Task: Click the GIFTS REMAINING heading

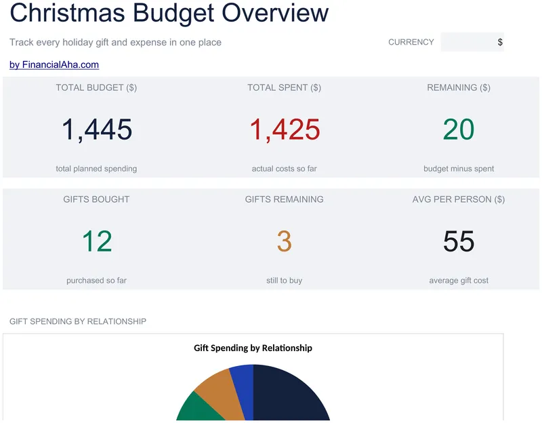Action: pyautogui.click(x=284, y=199)
